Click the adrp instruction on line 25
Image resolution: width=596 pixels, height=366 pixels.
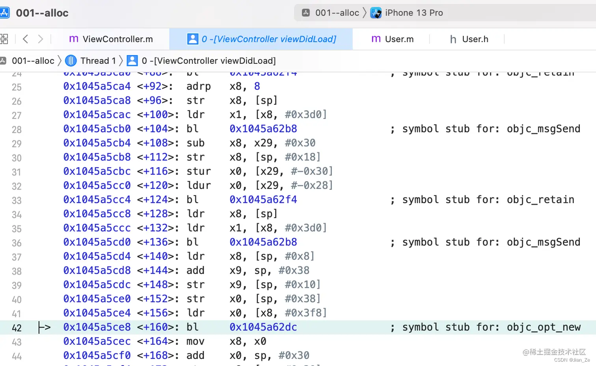[199, 86]
